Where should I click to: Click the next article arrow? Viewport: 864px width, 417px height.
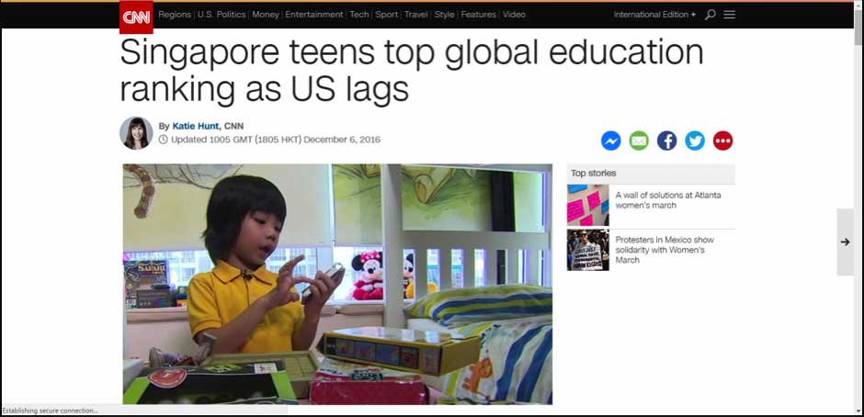click(845, 242)
